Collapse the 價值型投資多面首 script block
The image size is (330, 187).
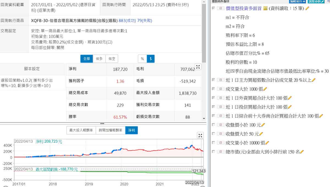pos(221,9)
